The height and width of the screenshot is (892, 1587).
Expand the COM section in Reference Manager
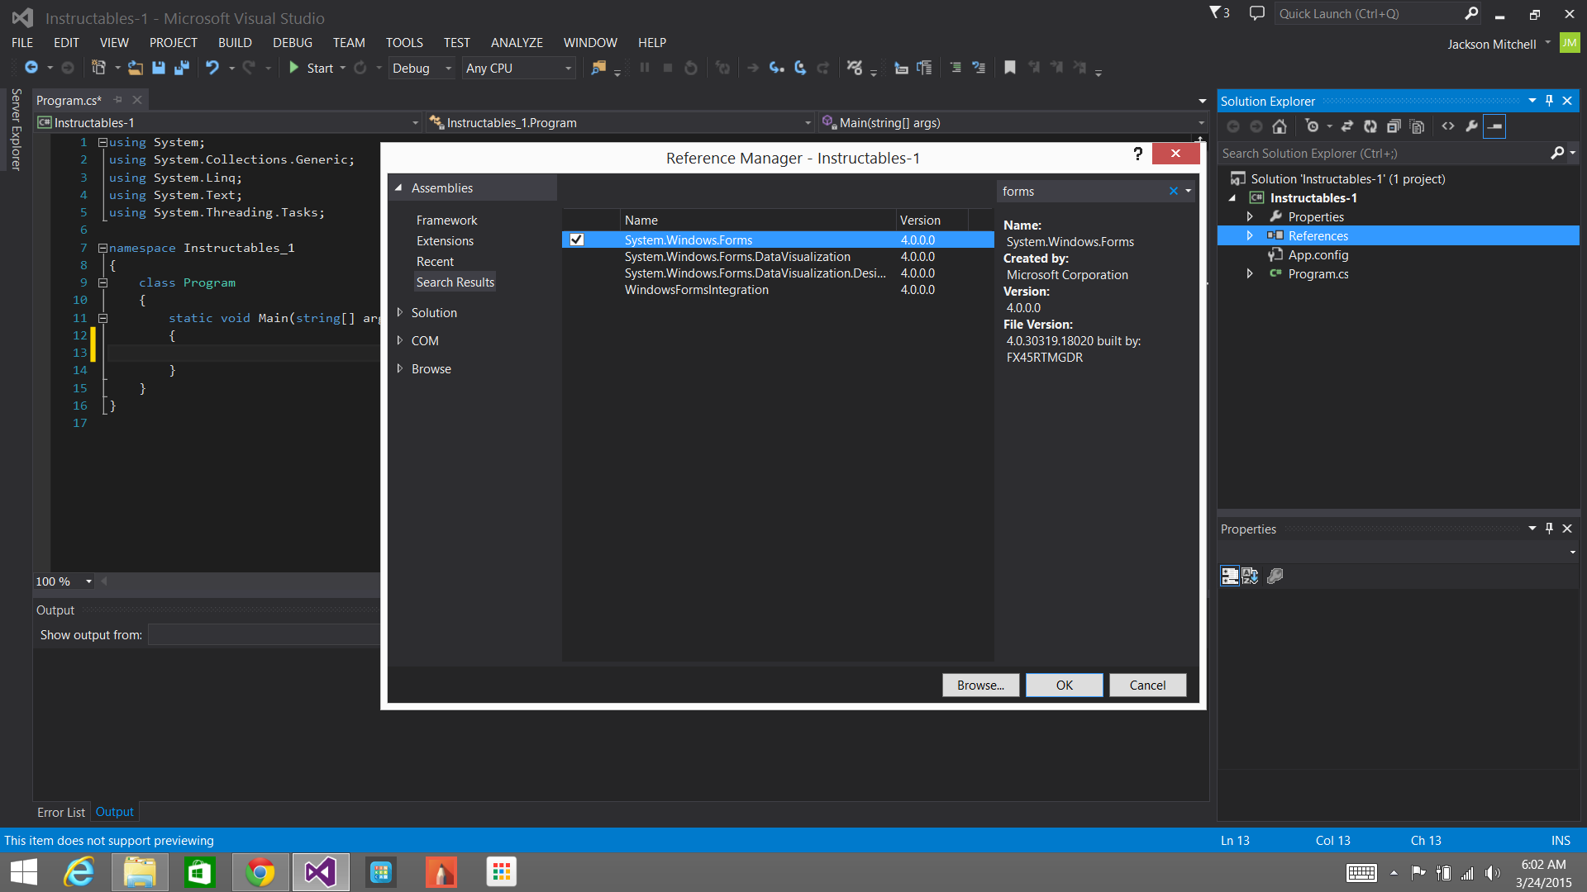[399, 340]
